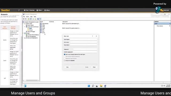Collapse the Users section in Actions pane
The width and height of the screenshot is (171, 96).
coord(170,24)
